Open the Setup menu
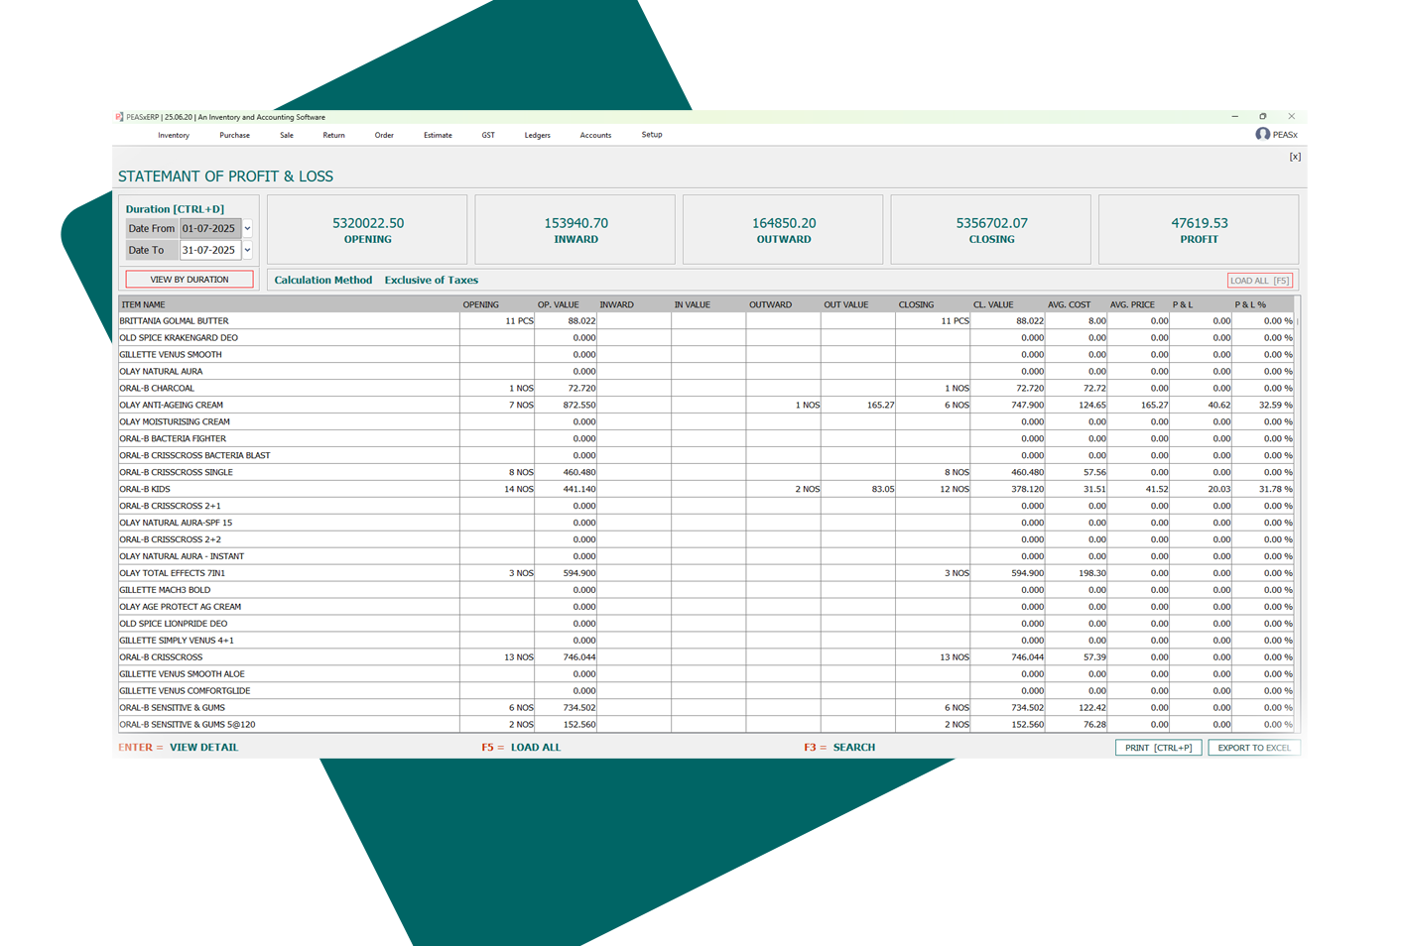This screenshot has width=1404, height=946. pos(651,135)
